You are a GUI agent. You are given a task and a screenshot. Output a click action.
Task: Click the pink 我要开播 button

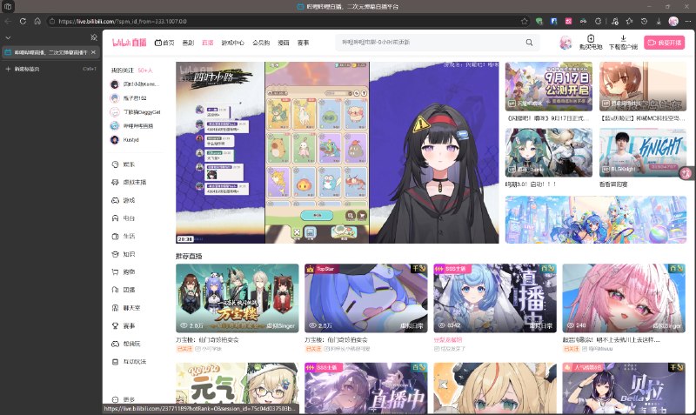coord(665,43)
